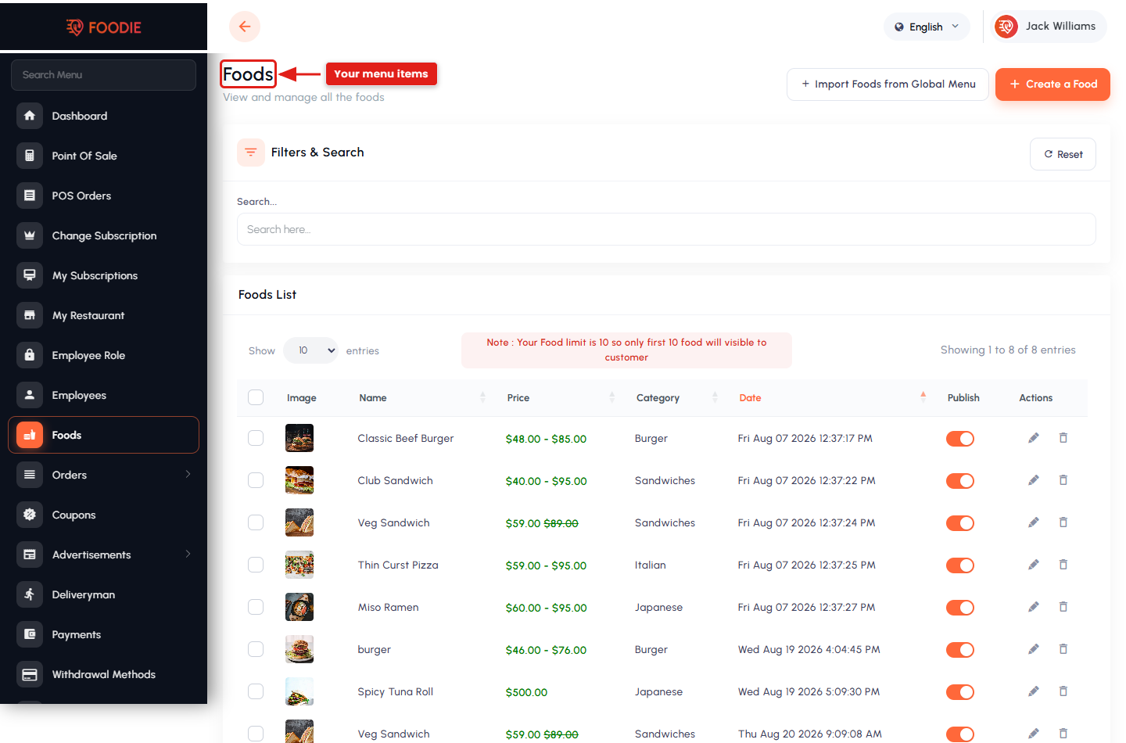Viewport: 1126px width, 743px height.
Task: Click the Point Of Sale calculator icon
Action: 30,156
